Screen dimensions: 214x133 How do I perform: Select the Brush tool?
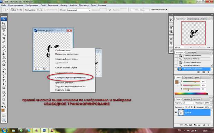point(4,50)
